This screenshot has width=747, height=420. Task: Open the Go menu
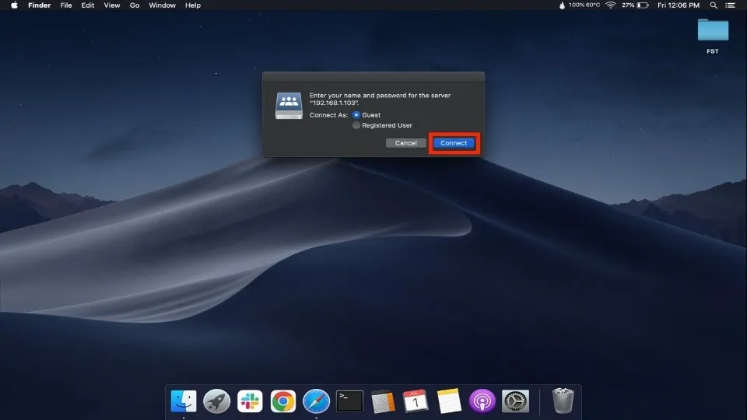(135, 5)
